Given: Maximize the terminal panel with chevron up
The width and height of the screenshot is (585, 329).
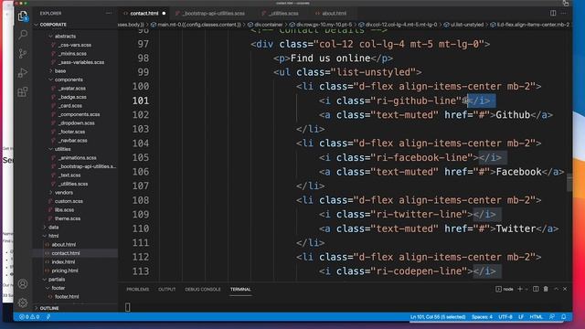Looking at the screenshot, I should (x=556, y=289).
